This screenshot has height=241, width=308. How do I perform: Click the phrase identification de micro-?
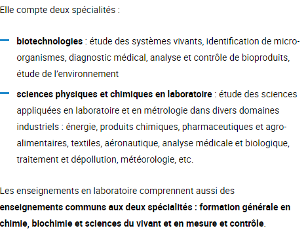pos(253,41)
